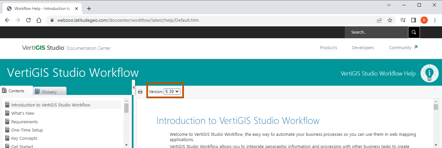Click the address bar URL
Screen dimensions: 442x148
pyautogui.click(x=128, y=20)
